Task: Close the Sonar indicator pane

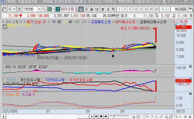Action: [190, 94]
